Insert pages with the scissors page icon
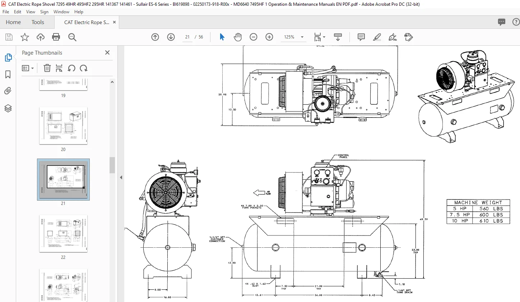 pos(59,68)
